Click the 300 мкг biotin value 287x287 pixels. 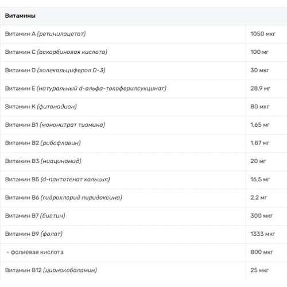tap(262, 216)
